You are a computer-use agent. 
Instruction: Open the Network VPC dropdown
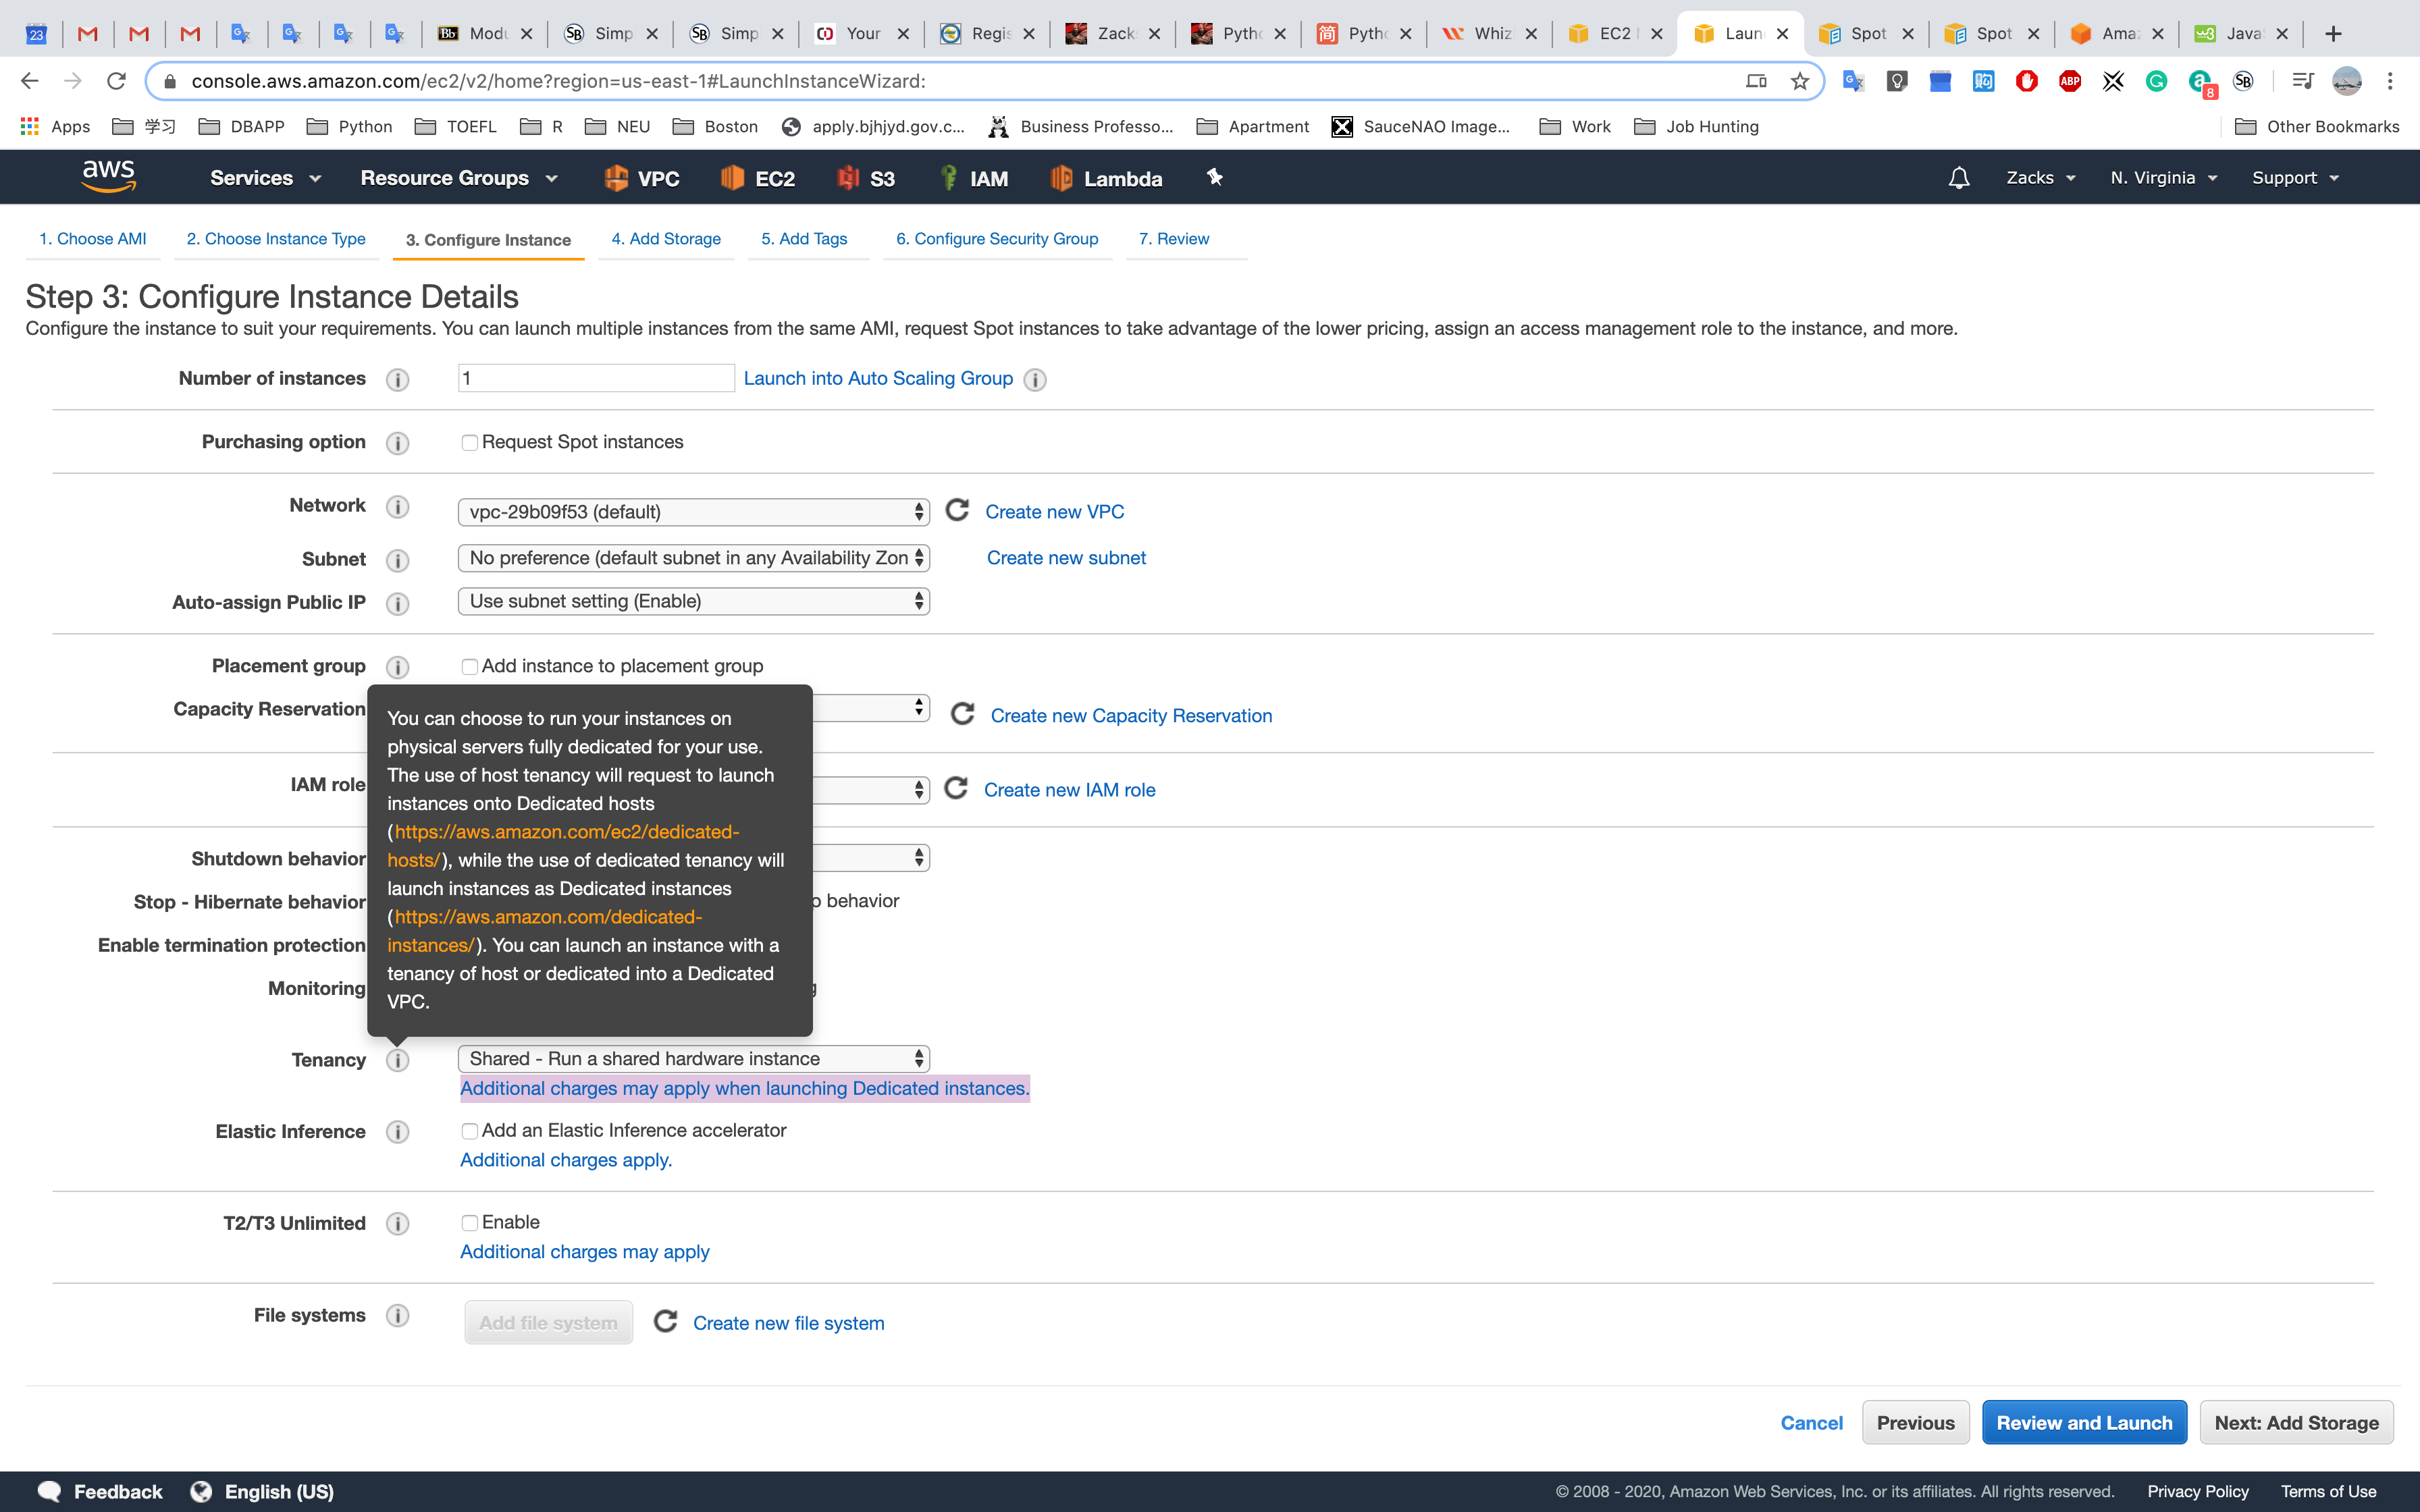(x=693, y=512)
